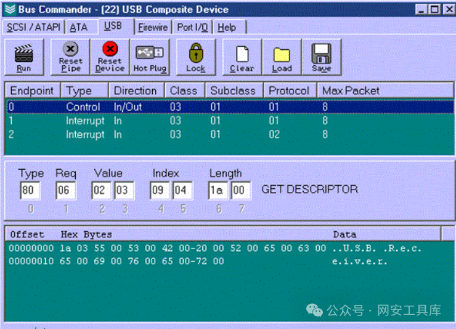Select endpoint 1 Interrupt row

[x=185, y=121]
